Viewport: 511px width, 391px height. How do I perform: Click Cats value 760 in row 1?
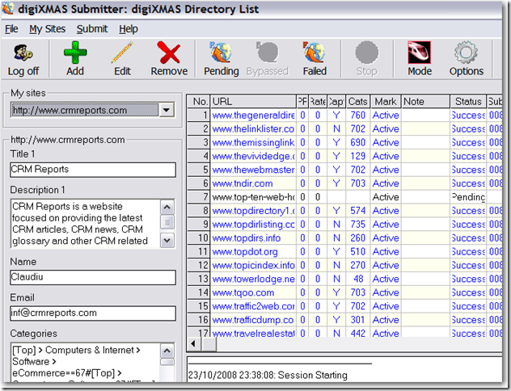pyautogui.click(x=357, y=116)
